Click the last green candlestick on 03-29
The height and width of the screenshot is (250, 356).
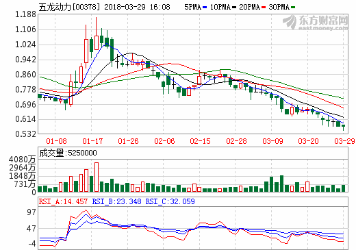(x=343, y=127)
